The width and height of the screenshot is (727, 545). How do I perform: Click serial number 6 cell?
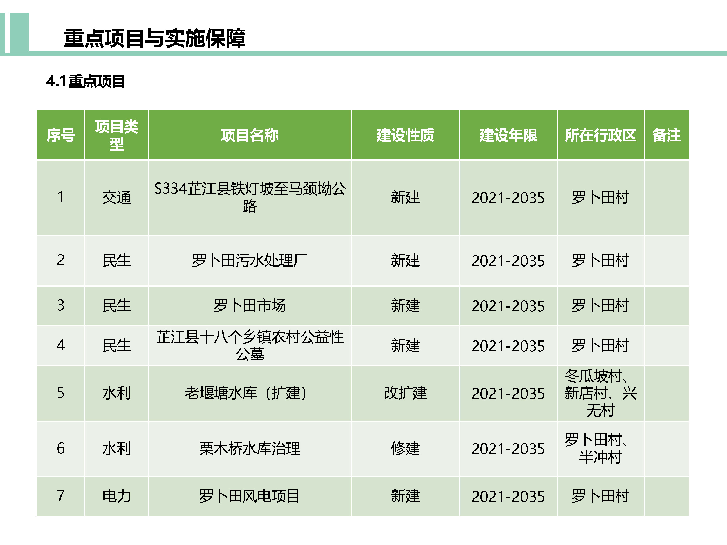click(x=61, y=448)
